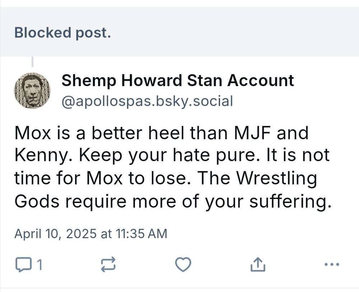Click the April 10, 2025 date
The height and width of the screenshot is (292, 359).
pos(55,234)
